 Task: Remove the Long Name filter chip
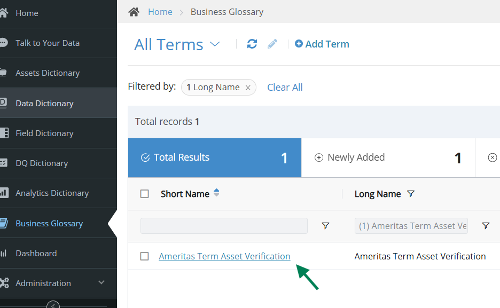coord(248,88)
